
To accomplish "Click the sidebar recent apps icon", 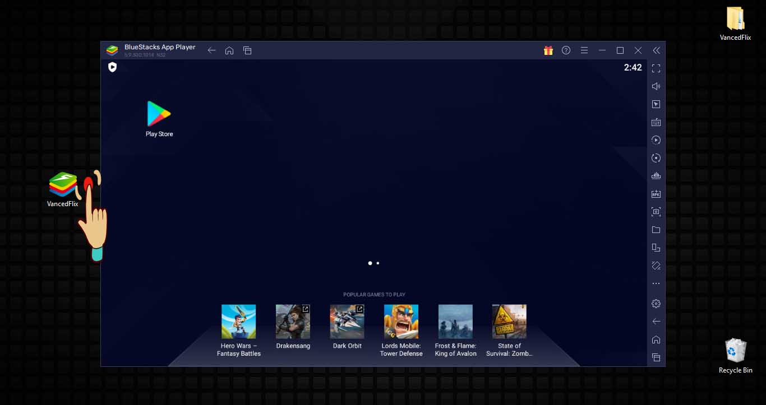I will tap(656, 357).
